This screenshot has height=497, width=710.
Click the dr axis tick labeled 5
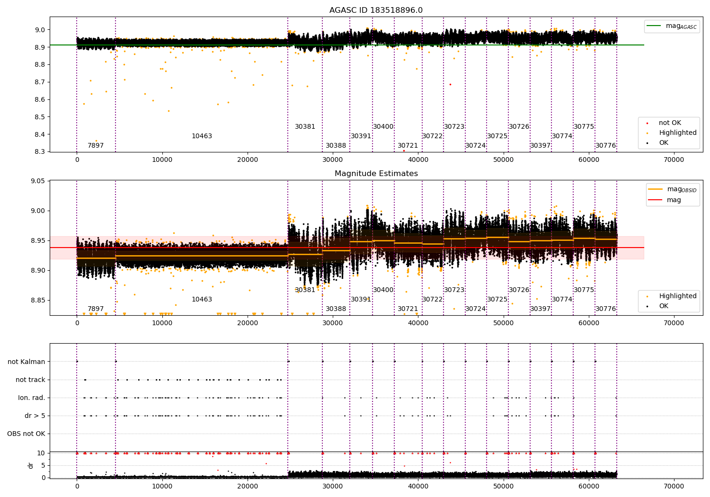43,466
